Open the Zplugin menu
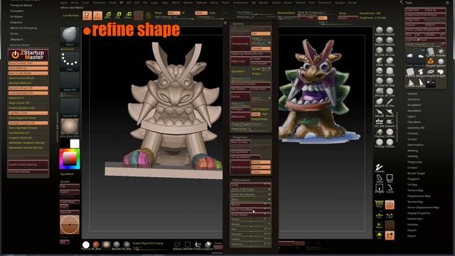 340,3
